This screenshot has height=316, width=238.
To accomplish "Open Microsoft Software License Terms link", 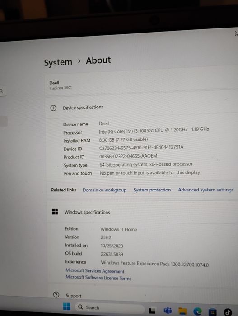I will (x=98, y=278).
